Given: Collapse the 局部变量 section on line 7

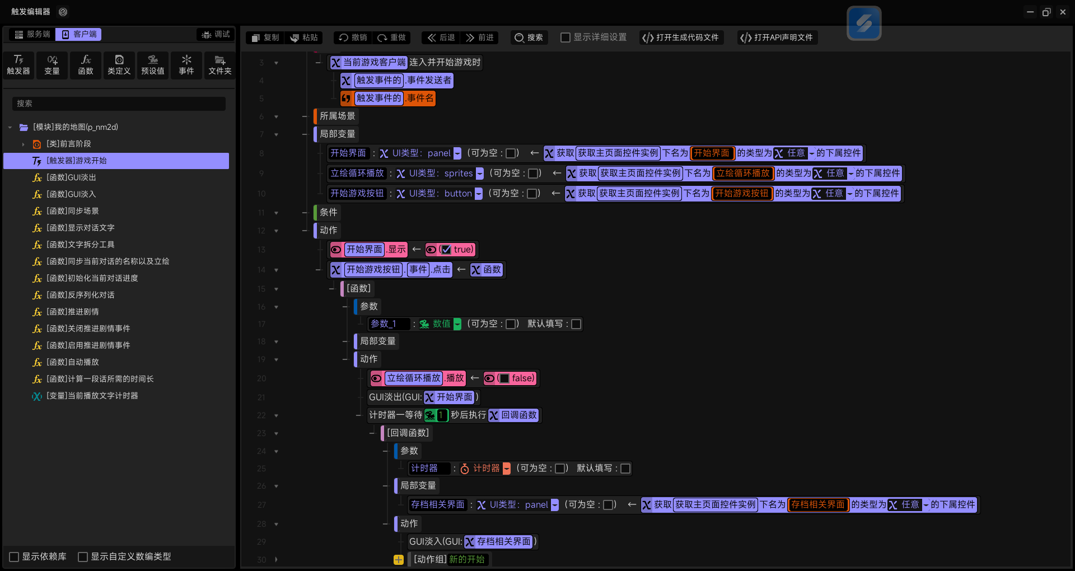Looking at the screenshot, I should 276,134.
